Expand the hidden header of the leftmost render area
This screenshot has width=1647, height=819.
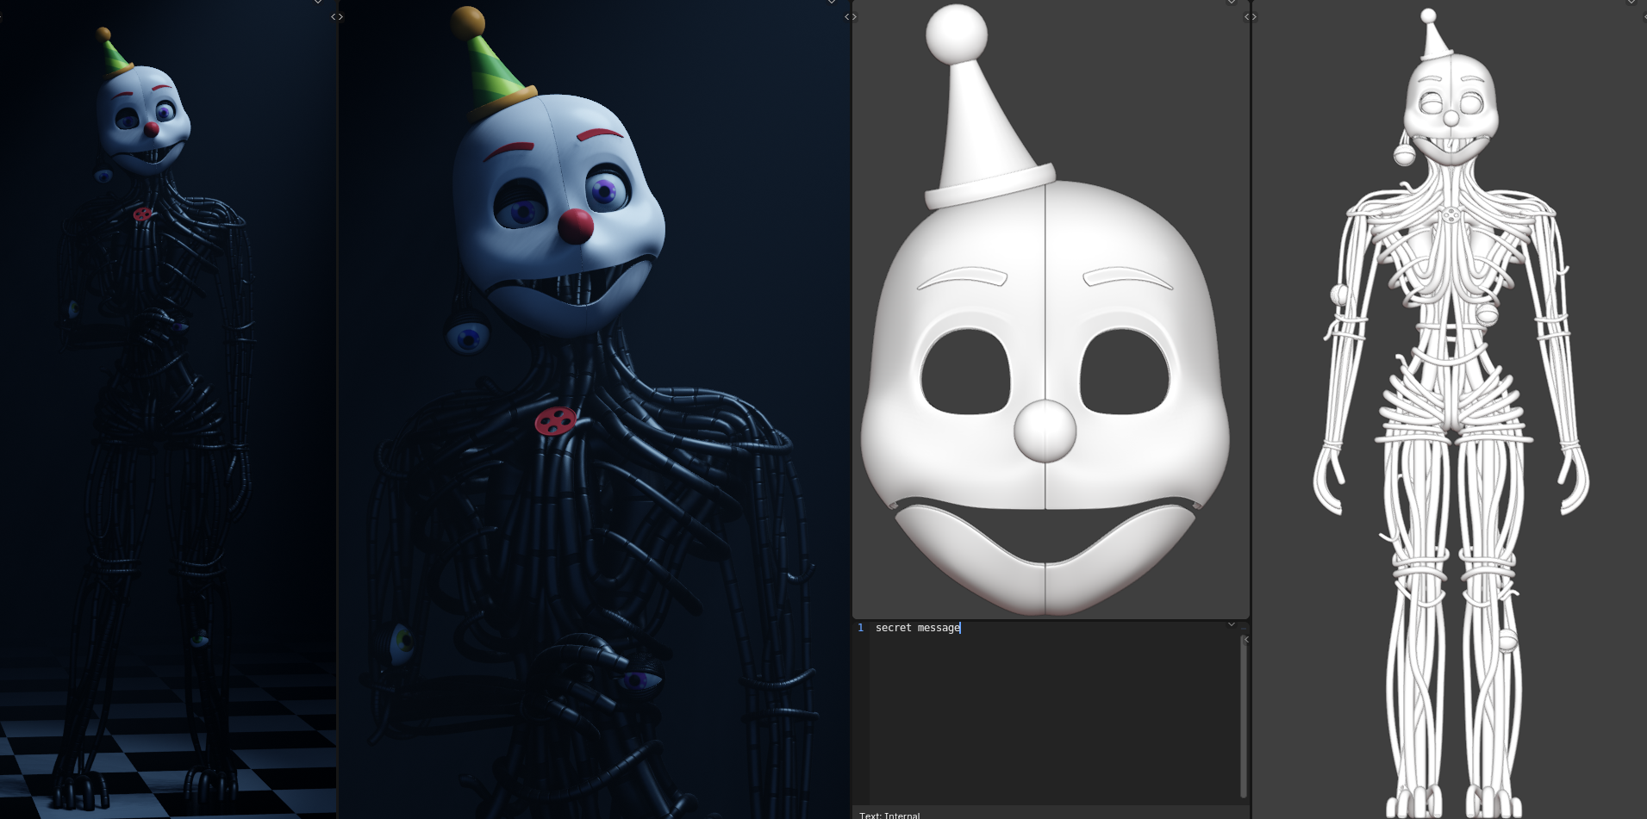coord(317,3)
